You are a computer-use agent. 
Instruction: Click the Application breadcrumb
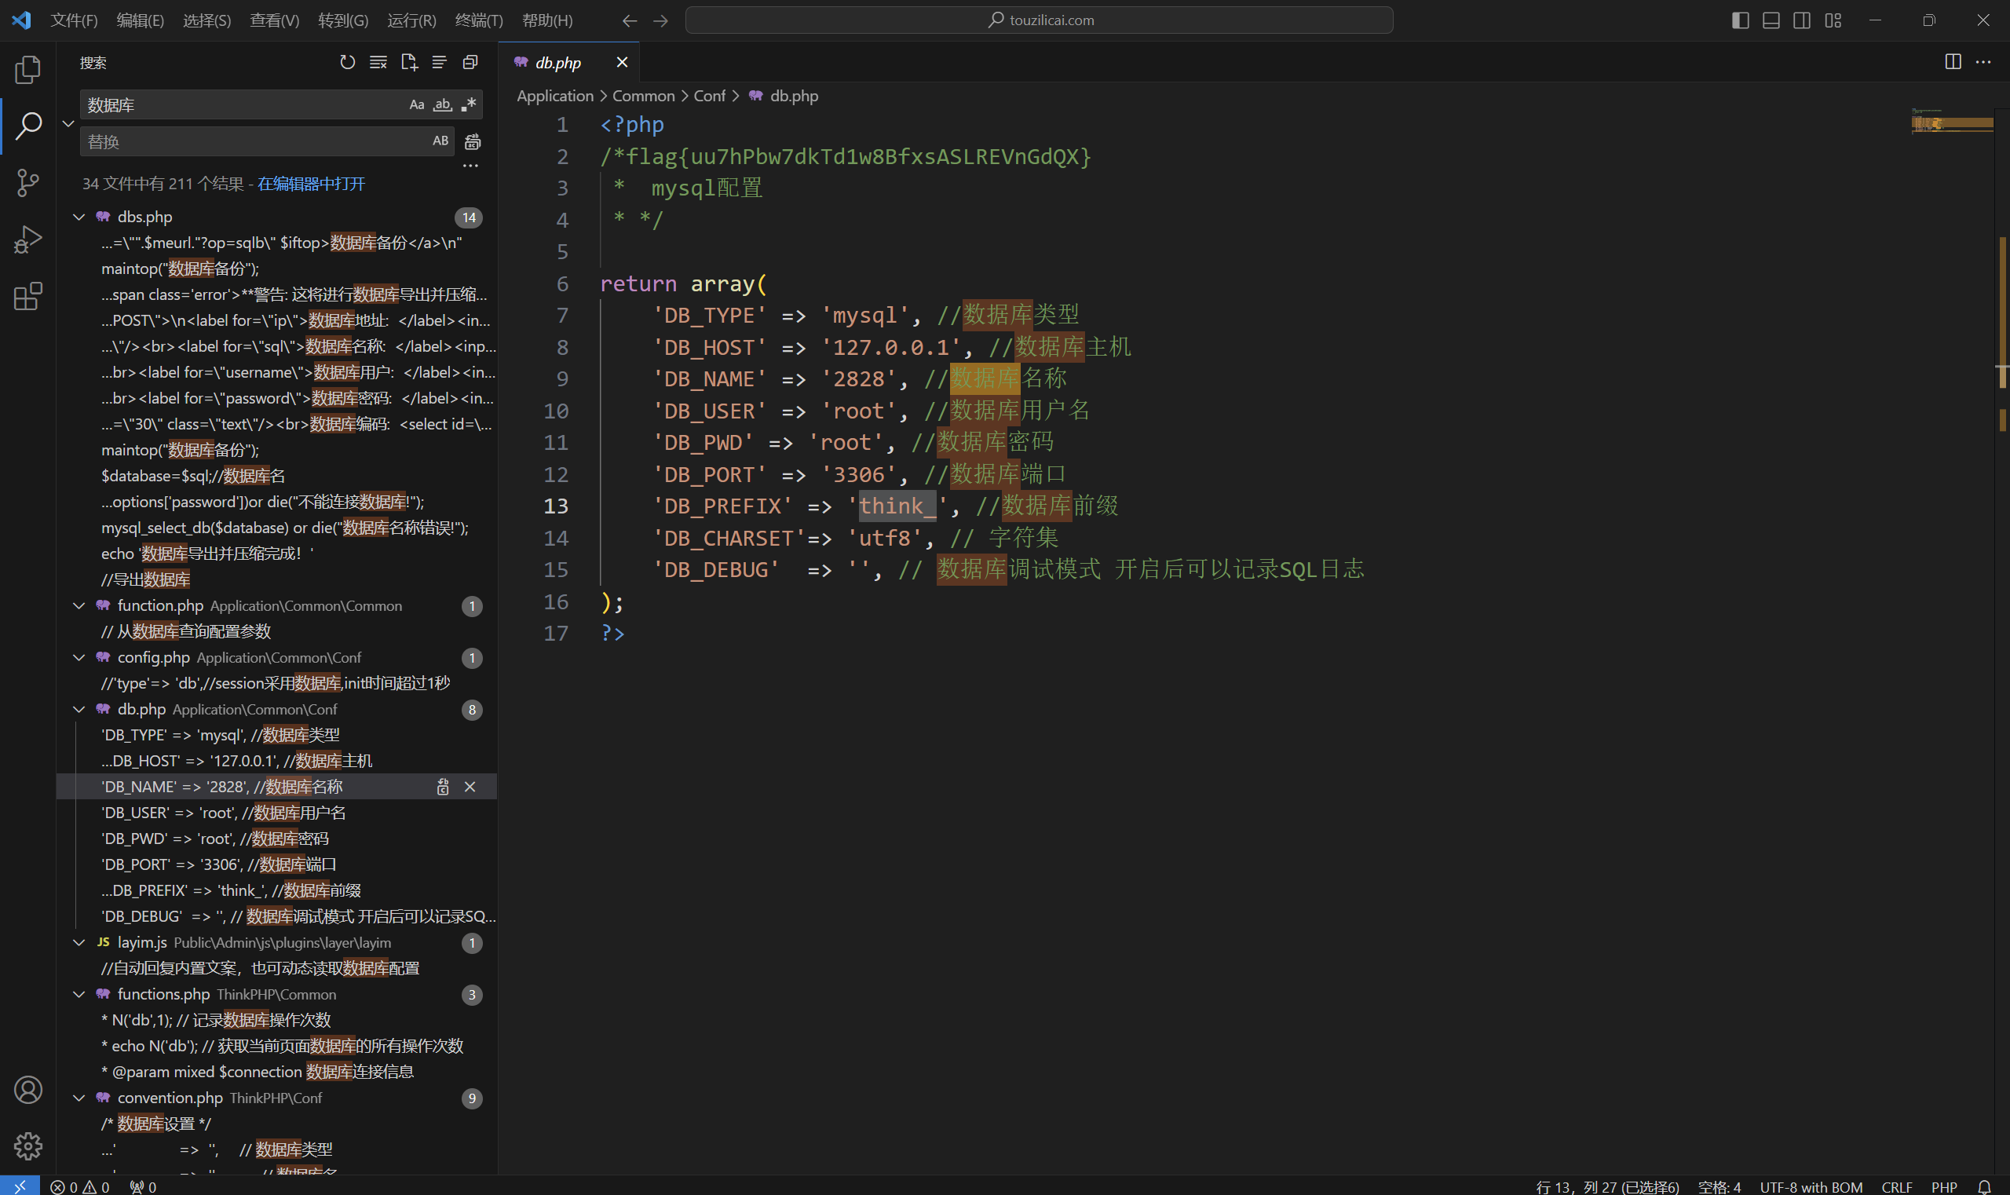pos(555,96)
